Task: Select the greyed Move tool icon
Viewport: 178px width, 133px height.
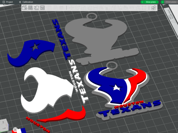Action: [71, 8]
